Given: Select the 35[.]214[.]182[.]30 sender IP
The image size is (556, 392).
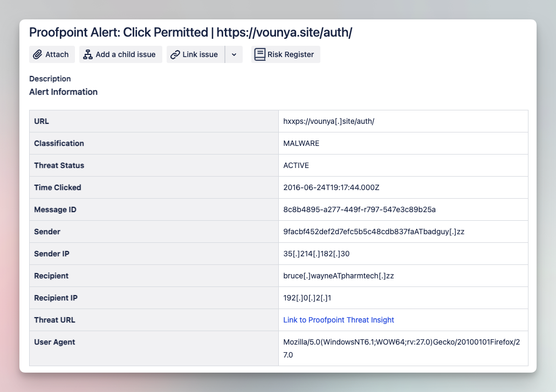Looking at the screenshot, I should coord(317,254).
